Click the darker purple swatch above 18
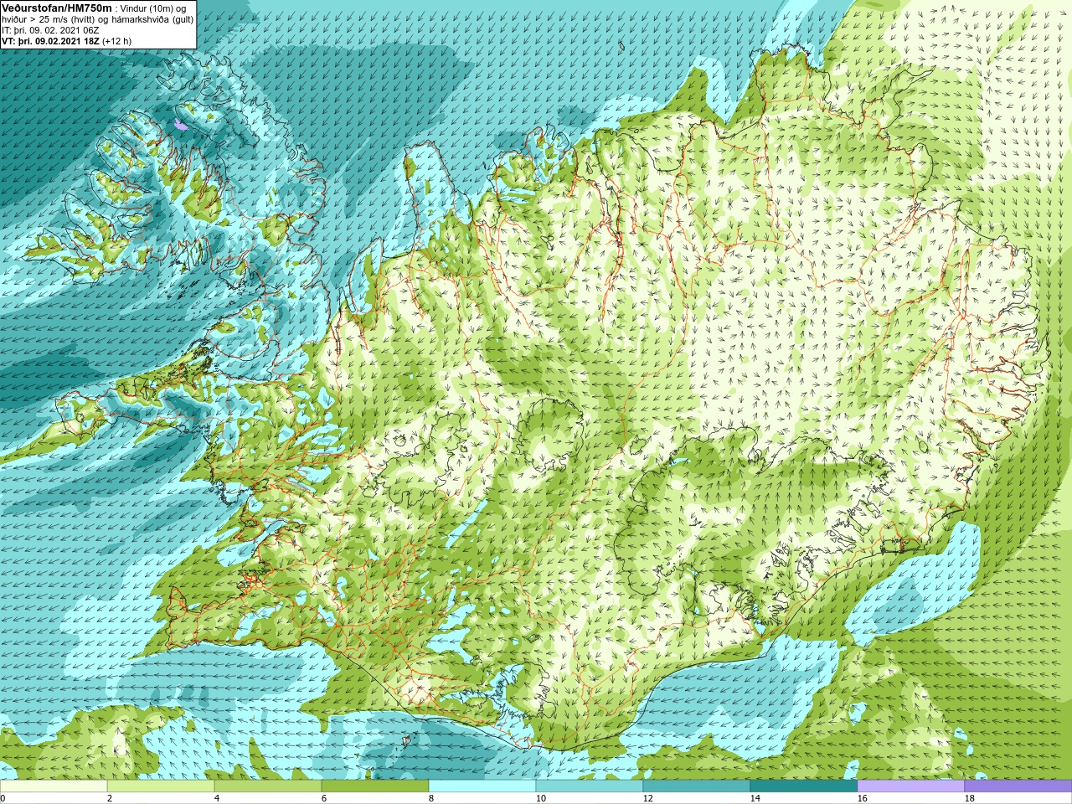1072x804 pixels. pos(1018,786)
